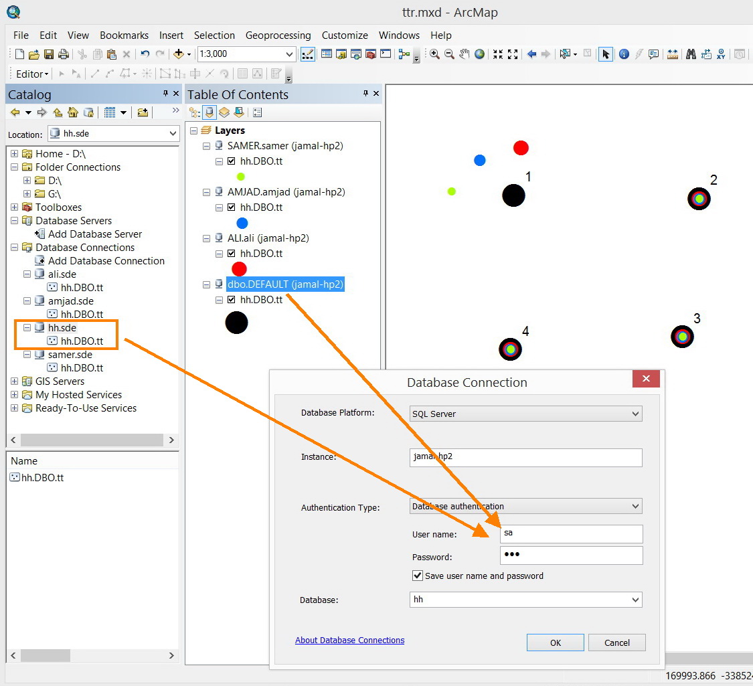Screen dimensions: 753x686
Task: Open the Customize menu
Action: point(345,35)
